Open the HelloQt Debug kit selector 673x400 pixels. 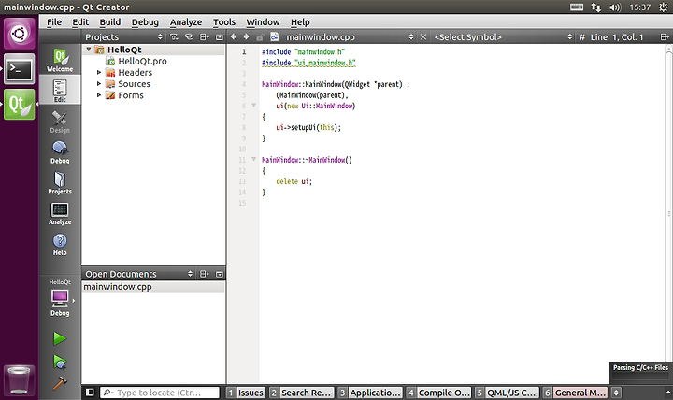point(60,298)
